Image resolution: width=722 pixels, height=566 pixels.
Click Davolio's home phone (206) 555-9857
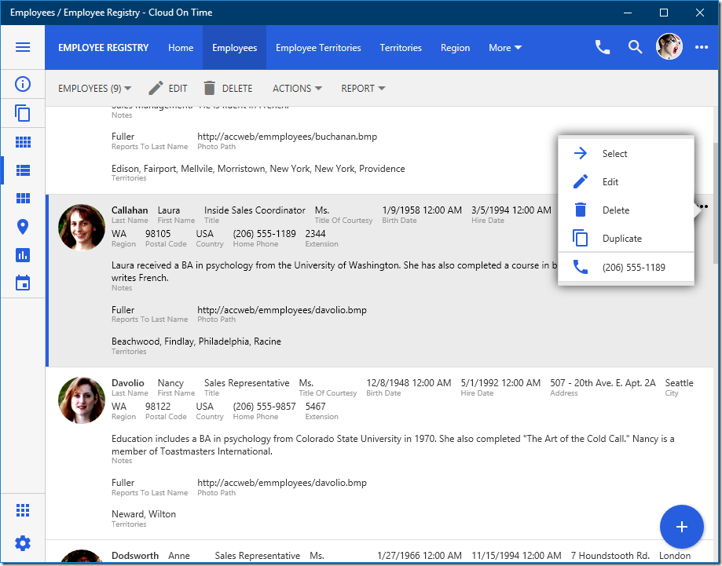point(264,407)
